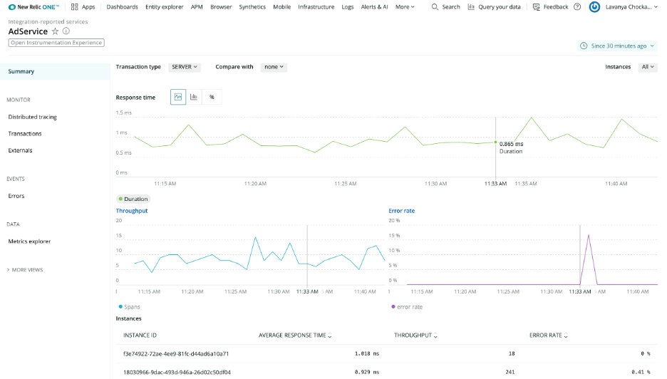The height and width of the screenshot is (379, 667).
Task: Click instance ID 18030966-9dac-493d-946a-26d02c50df04
Action: 177,372
